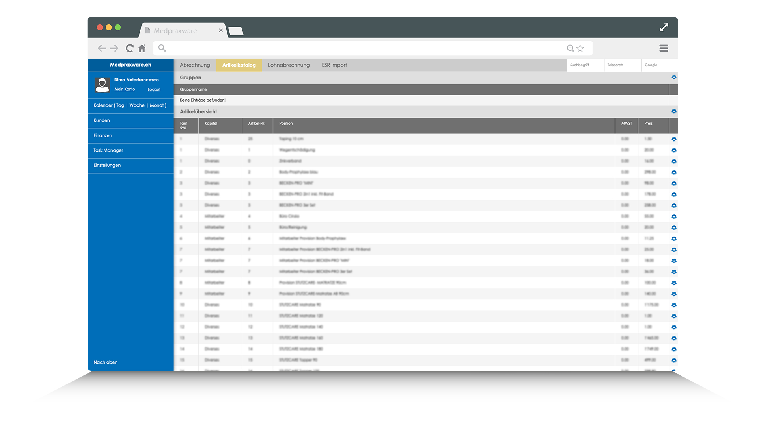
Task: Open settings gear for the Artikelübersicht panel
Action: coord(674,111)
